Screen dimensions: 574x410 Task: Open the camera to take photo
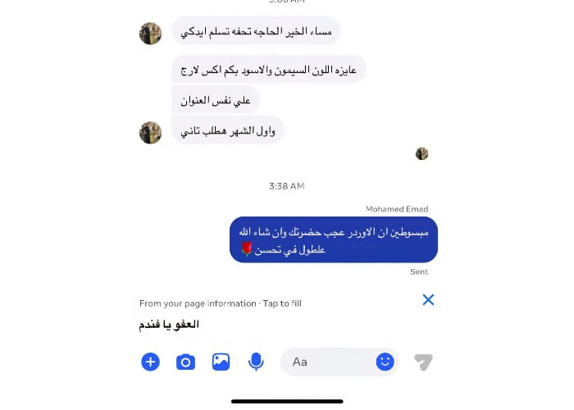tap(185, 362)
